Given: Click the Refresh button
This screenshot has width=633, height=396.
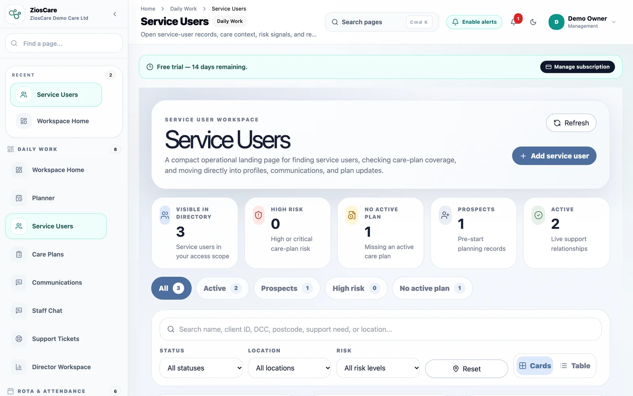Looking at the screenshot, I should tap(571, 123).
